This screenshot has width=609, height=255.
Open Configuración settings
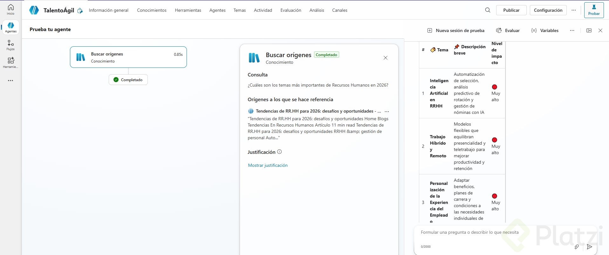pyautogui.click(x=548, y=10)
